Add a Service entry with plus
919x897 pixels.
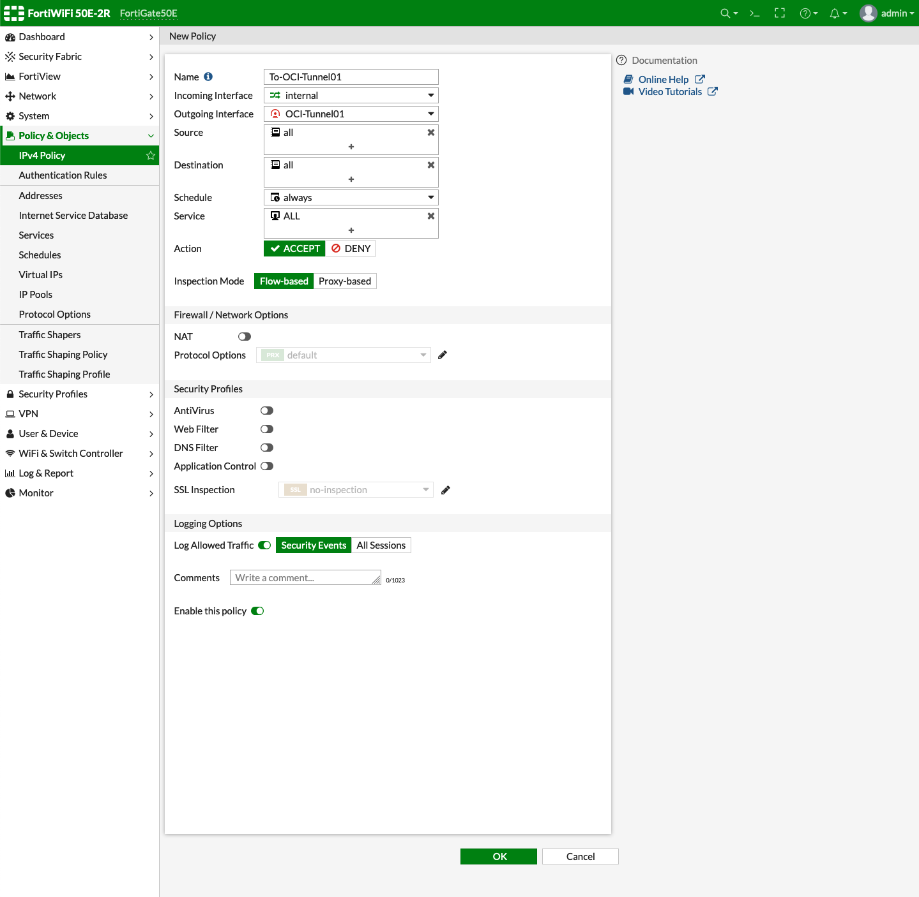click(x=351, y=230)
